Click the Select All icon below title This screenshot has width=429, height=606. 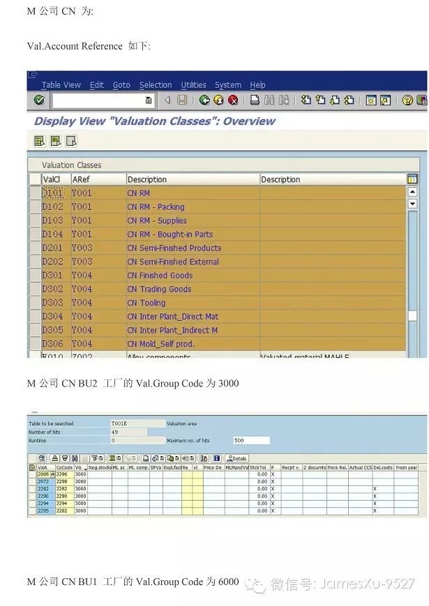pyautogui.click(x=40, y=141)
